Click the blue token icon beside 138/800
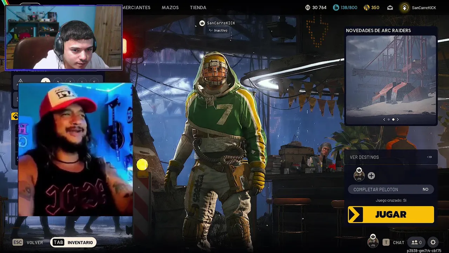 336,7
